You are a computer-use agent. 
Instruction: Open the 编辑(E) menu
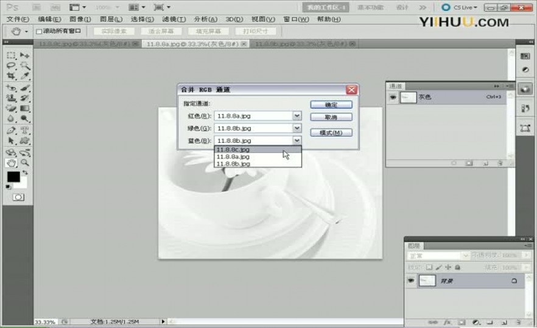[x=49, y=19]
